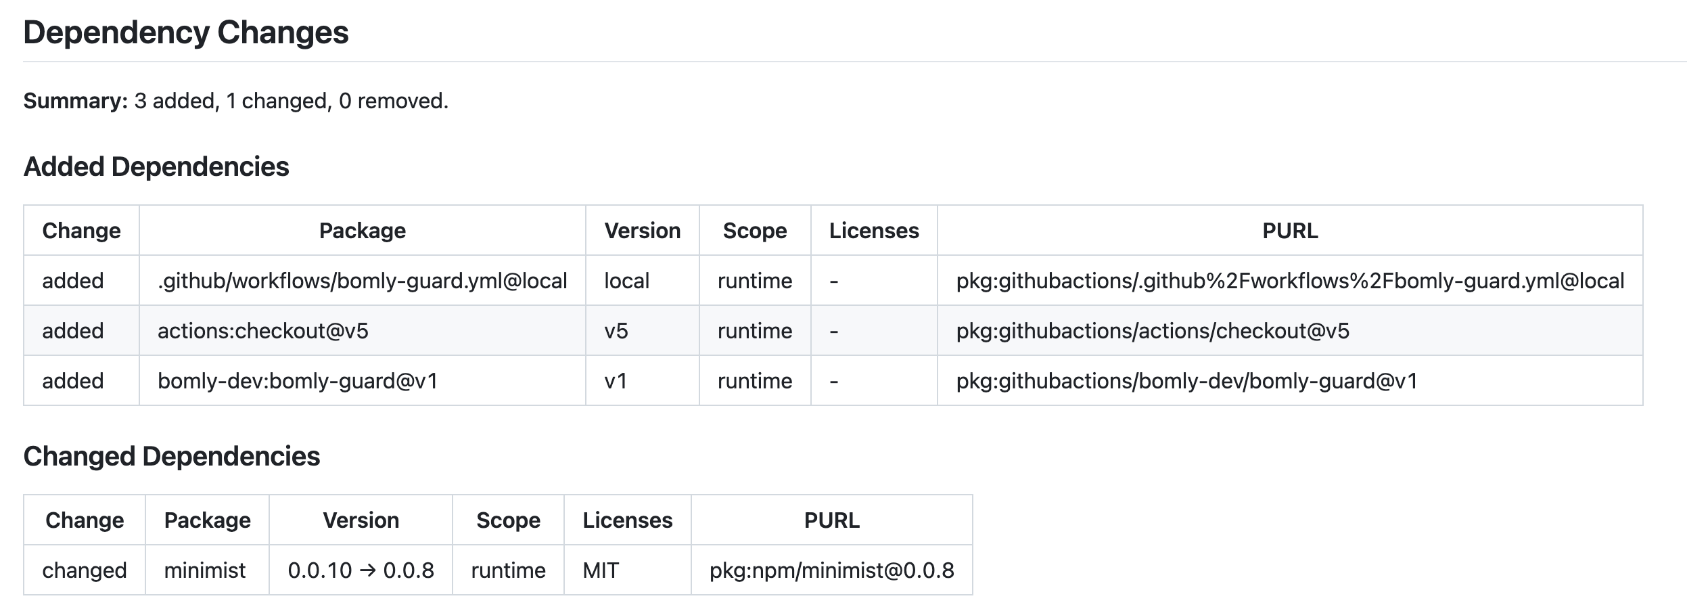Image resolution: width=1687 pixels, height=609 pixels.
Task: Click PURL cell for bomly-guard.yml@local
Action: 1290,281
